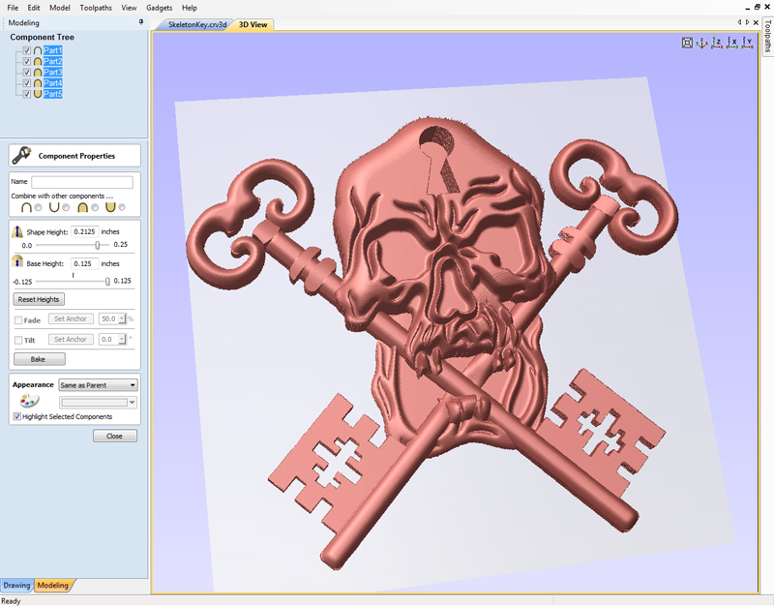The height and width of the screenshot is (606, 774).
Task: Enable the Tilt checkbox
Action: point(18,340)
